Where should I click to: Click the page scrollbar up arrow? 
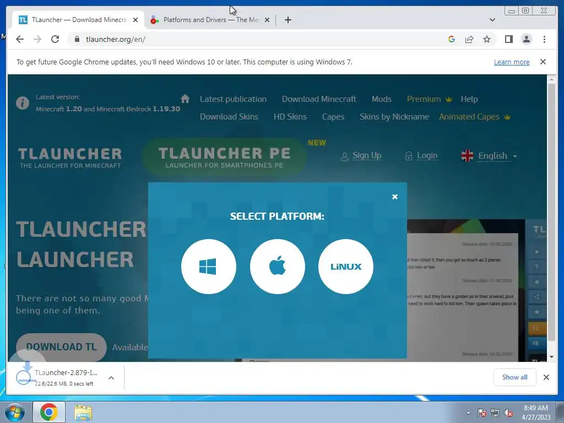(551, 79)
